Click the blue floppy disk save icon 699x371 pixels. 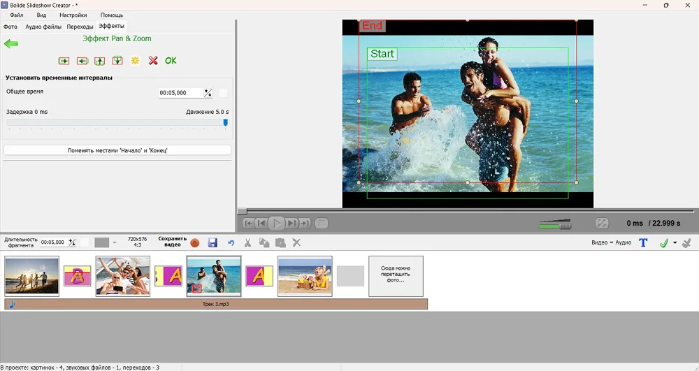[212, 242]
